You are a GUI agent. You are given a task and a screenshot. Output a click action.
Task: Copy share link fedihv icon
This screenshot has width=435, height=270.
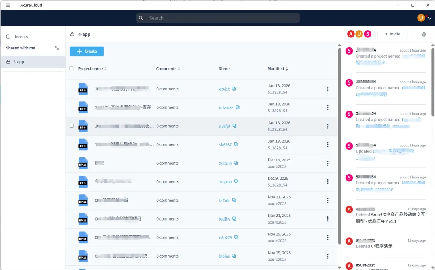[234, 219]
